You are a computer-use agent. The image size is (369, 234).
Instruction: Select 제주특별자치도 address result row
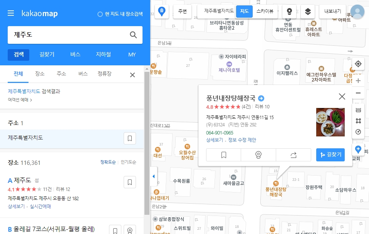coord(72,138)
